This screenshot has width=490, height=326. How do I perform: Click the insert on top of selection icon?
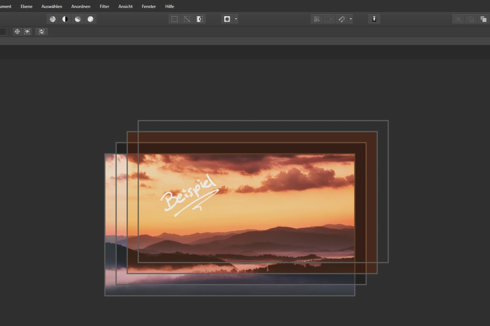(x=471, y=19)
